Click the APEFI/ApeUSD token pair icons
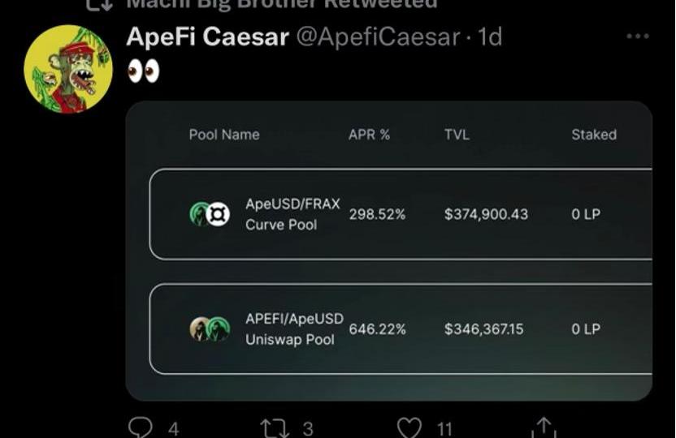Screen dimensions: 676x438 click(x=210, y=328)
